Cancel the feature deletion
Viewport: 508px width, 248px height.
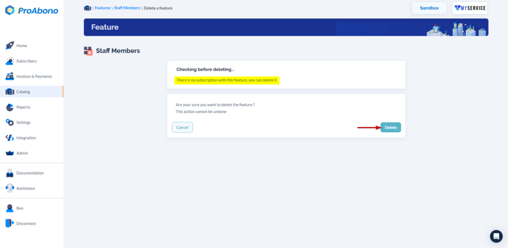click(x=183, y=127)
